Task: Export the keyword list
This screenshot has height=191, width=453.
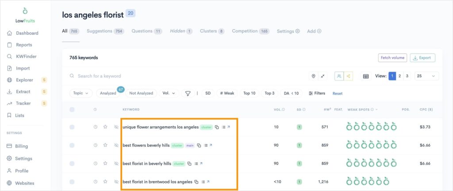Action: tap(422, 58)
